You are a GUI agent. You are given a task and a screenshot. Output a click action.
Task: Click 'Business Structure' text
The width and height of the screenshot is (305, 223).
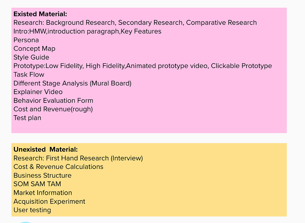42,175
